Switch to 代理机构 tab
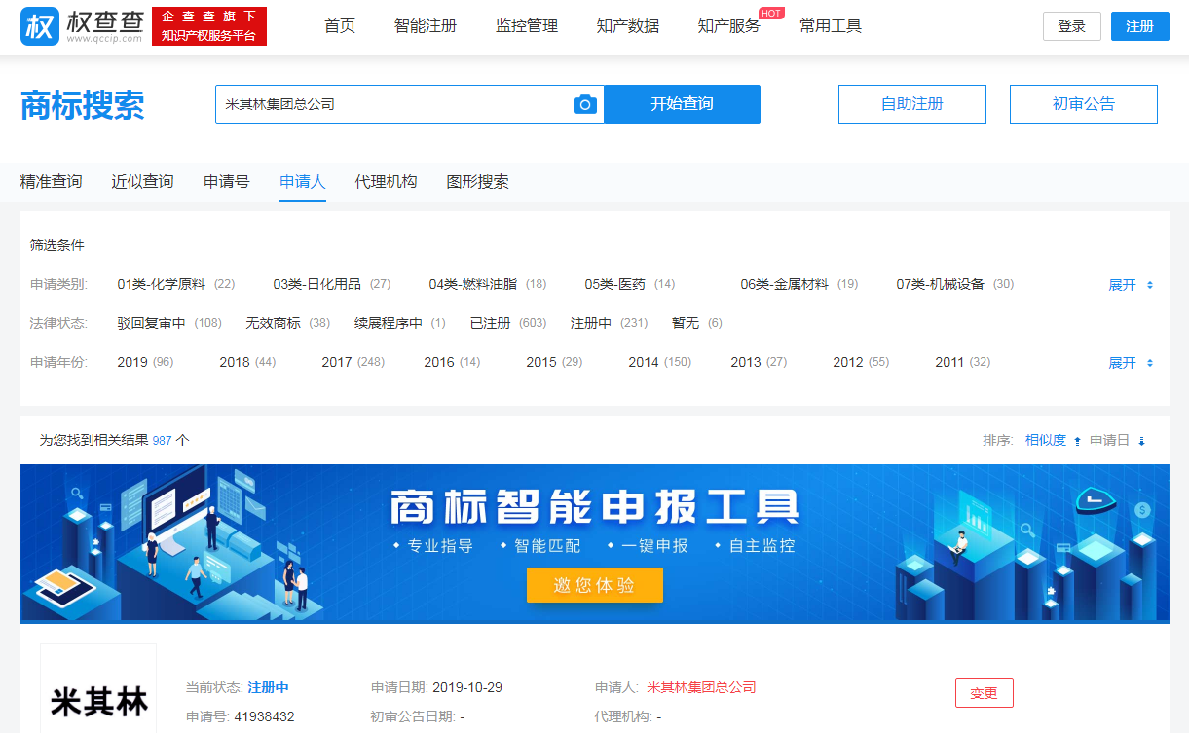The width and height of the screenshot is (1189, 733). click(386, 181)
